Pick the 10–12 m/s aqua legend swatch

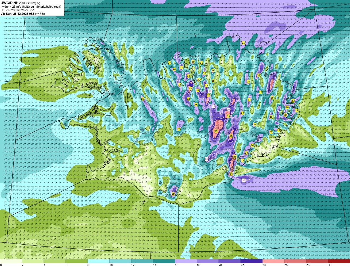[120, 261]
